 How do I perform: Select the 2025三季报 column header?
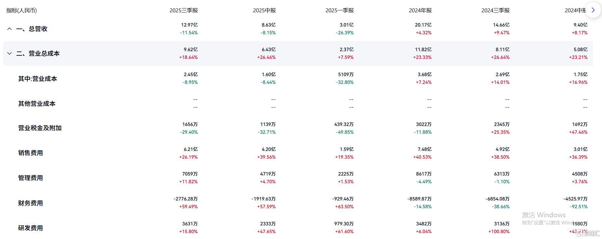point(184,10)
